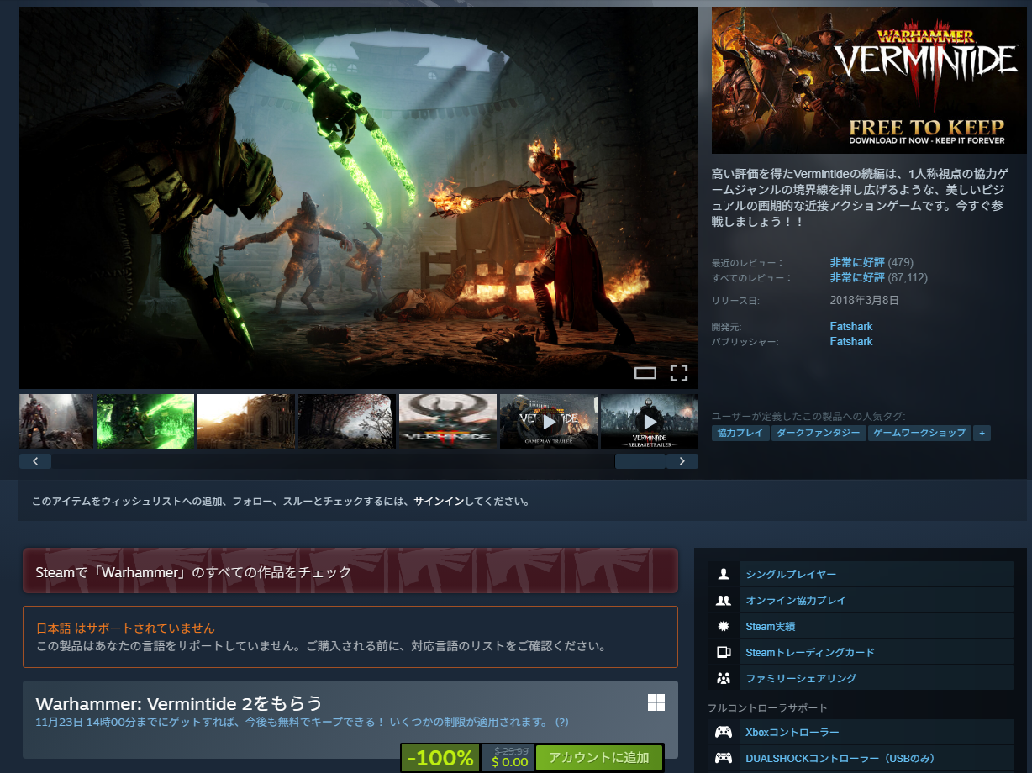Open the シングルプレイヤー category
The height and width of the screenshot is (773, 1032).
(x=790, y=574)
